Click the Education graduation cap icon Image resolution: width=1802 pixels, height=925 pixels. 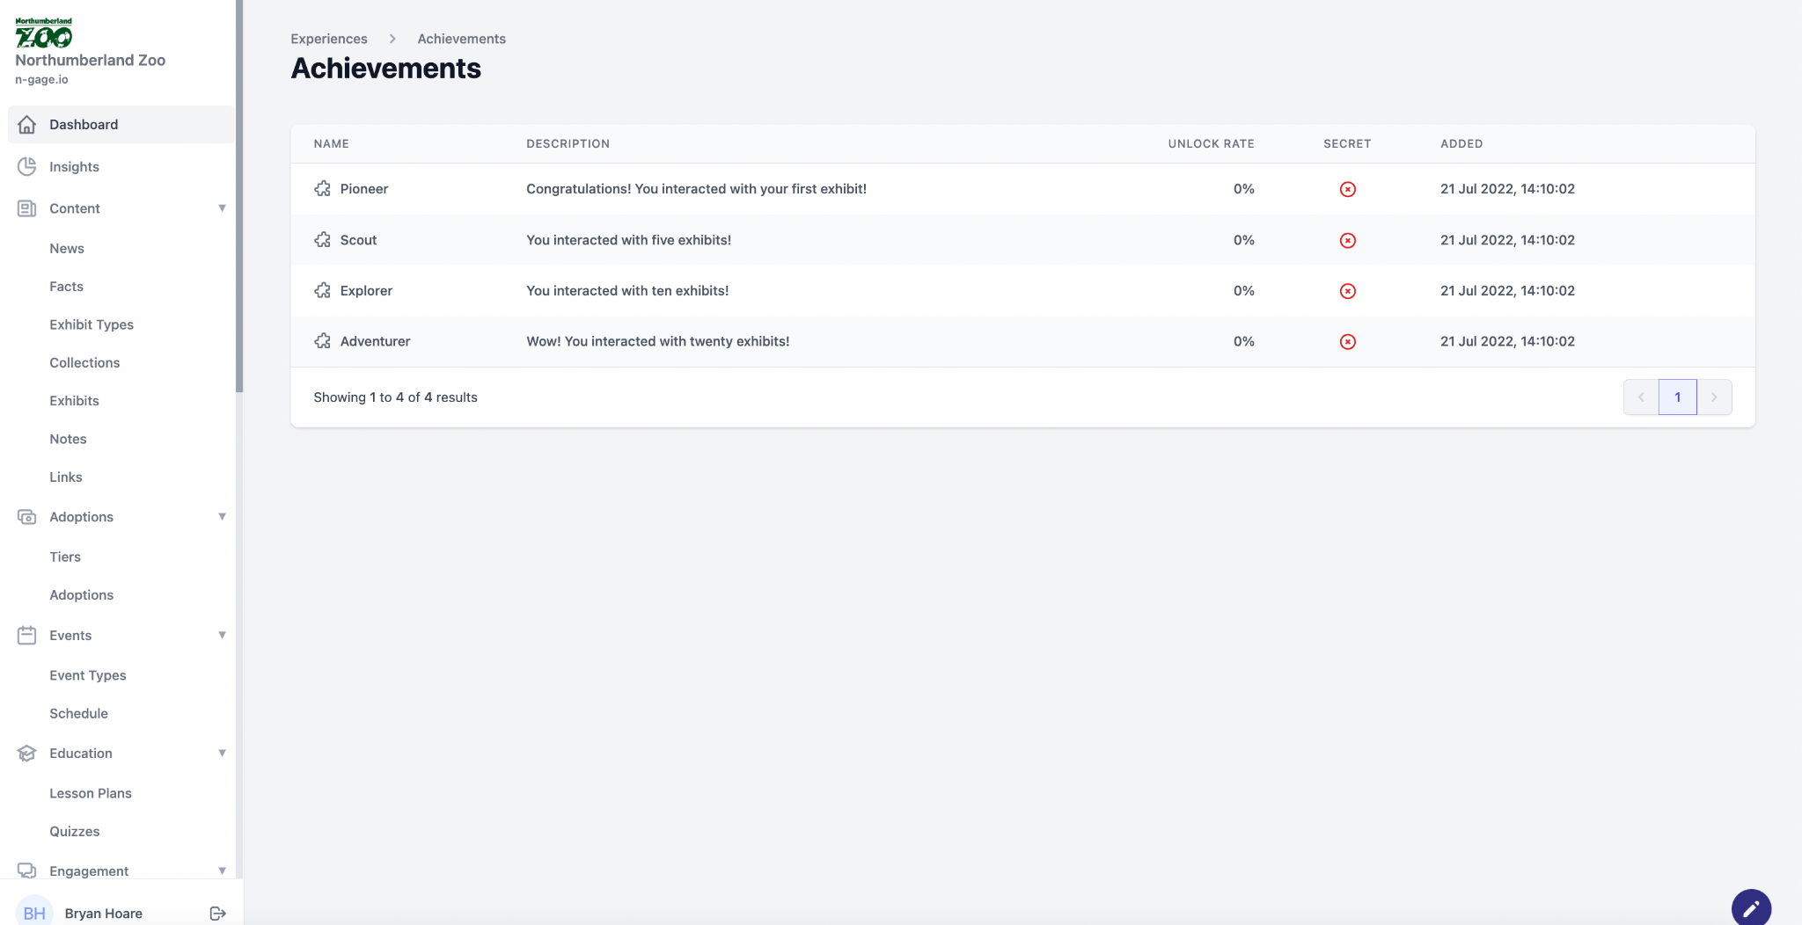(27, 754)
